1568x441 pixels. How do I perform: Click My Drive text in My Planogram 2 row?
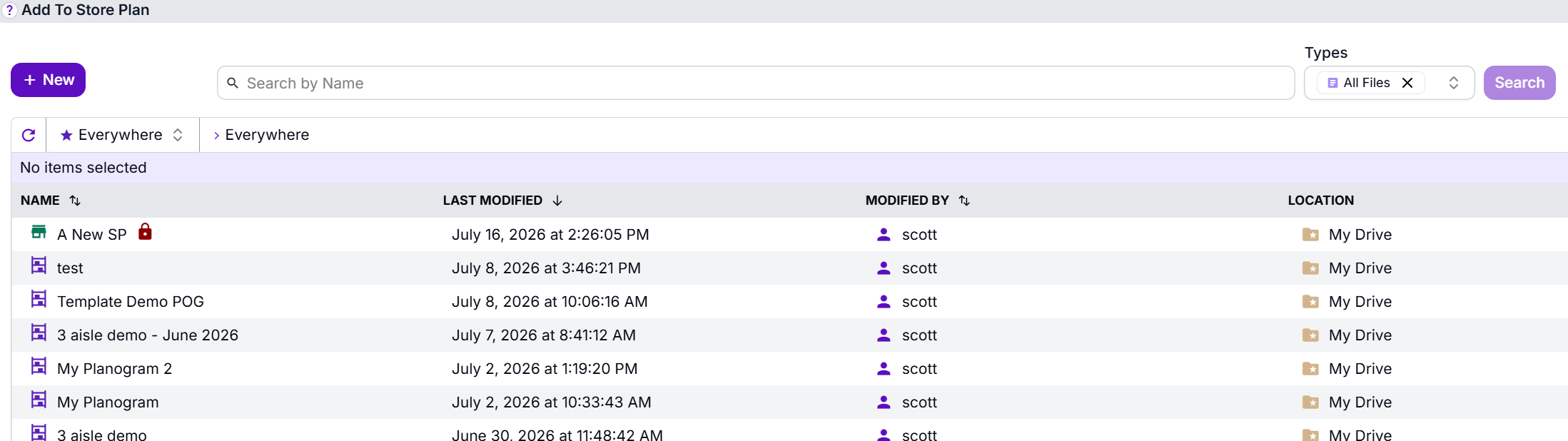click(1360, 369)
